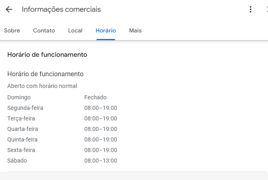Click the Terça-feira day label
The width and height of the screenshot is (268, 180).
21,118
